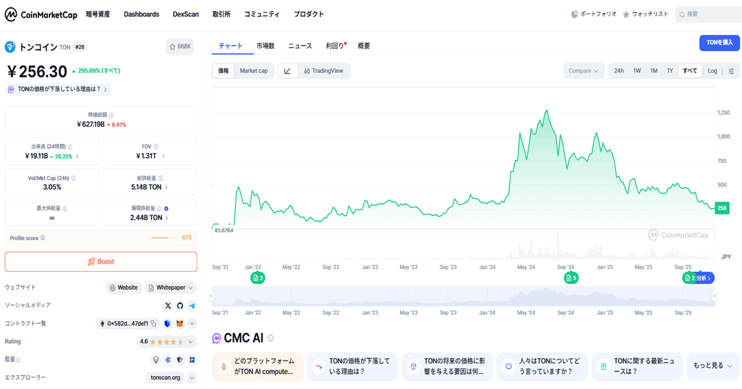Expand the Whitepaper dropdown
The image size is (742, 389).
tap(191, 288)
